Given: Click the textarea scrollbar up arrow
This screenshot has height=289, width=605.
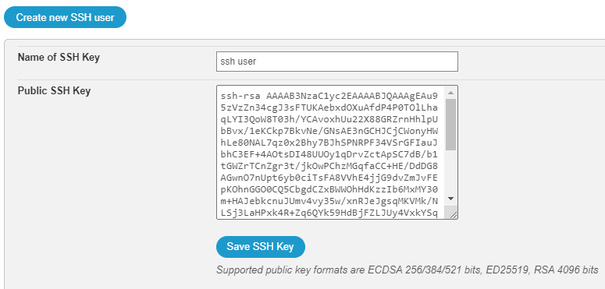Looking at the screenshot, I should (450, 93).
